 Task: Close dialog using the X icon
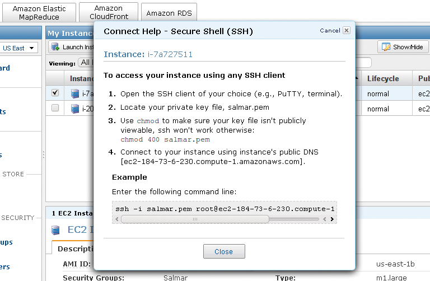347,30
